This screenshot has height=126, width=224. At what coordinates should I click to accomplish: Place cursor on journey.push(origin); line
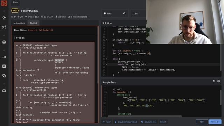(x=130, y=62)
